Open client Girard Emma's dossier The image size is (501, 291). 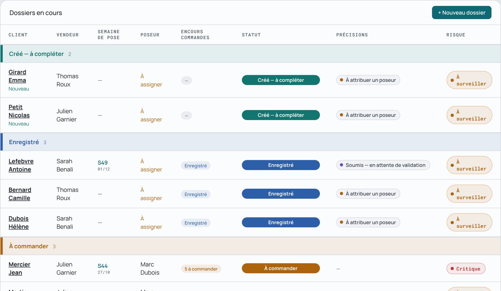tap(17, 76)
